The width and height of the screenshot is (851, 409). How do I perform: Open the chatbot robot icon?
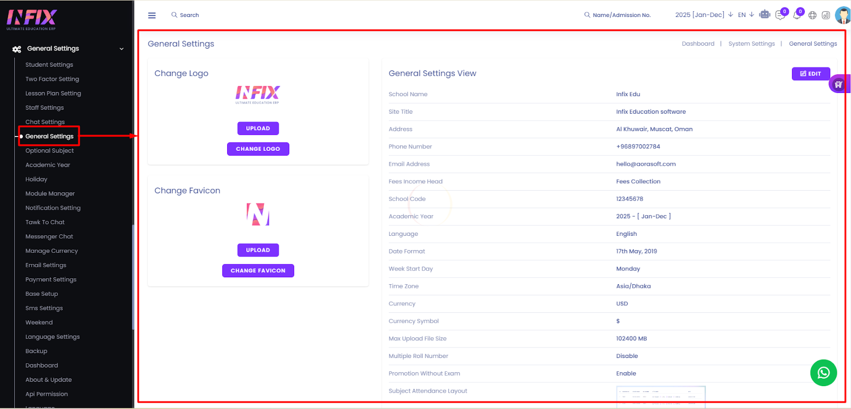click(x=765, y=14)
